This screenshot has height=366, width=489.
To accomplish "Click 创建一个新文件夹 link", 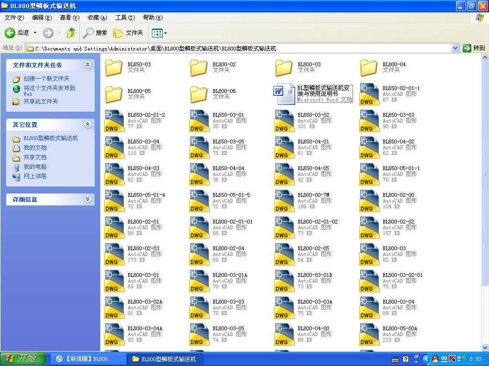I will pyautogui.click(x=46, y=79).
